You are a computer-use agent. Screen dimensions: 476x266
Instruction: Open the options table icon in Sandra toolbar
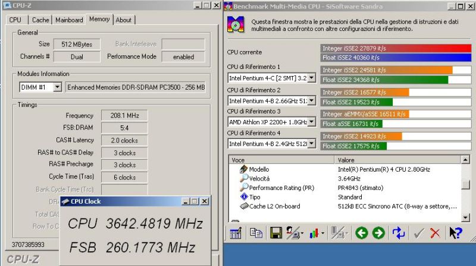(x=236, y=233)
